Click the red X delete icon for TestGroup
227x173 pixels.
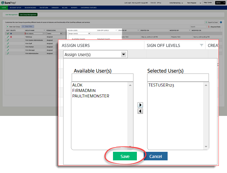tap(11, 37)
